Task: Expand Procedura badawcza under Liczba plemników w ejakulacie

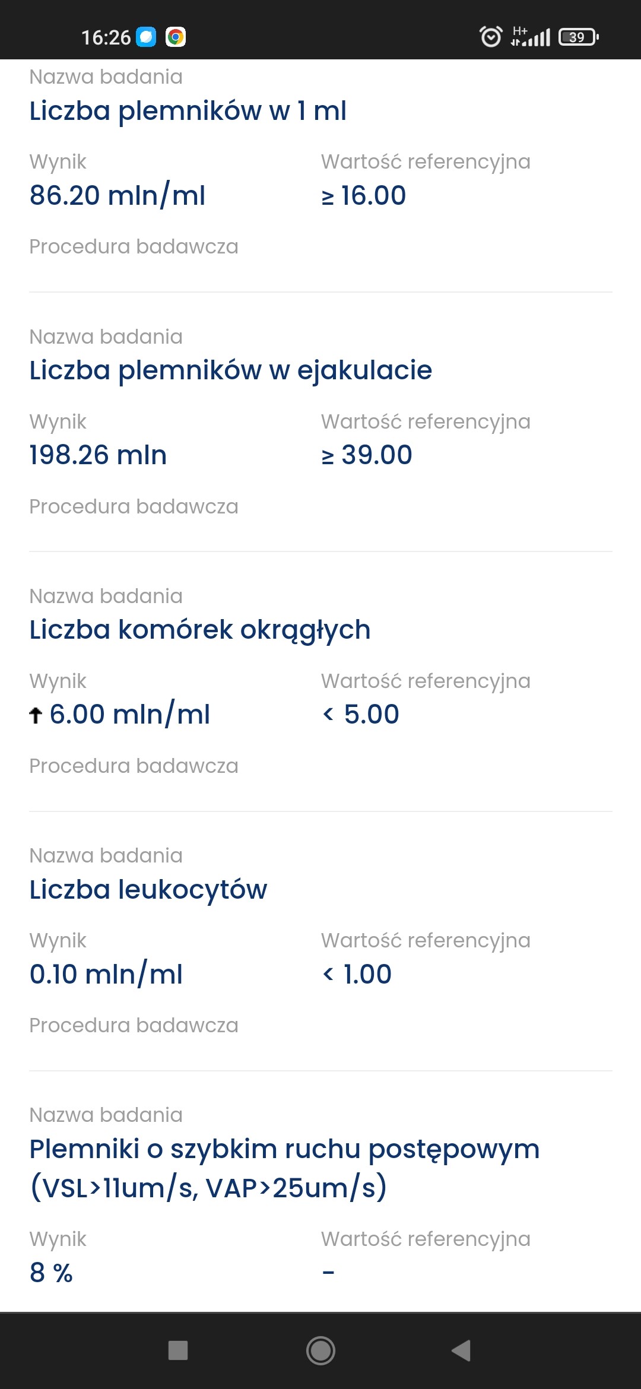Action: click(x=134, y=506)
